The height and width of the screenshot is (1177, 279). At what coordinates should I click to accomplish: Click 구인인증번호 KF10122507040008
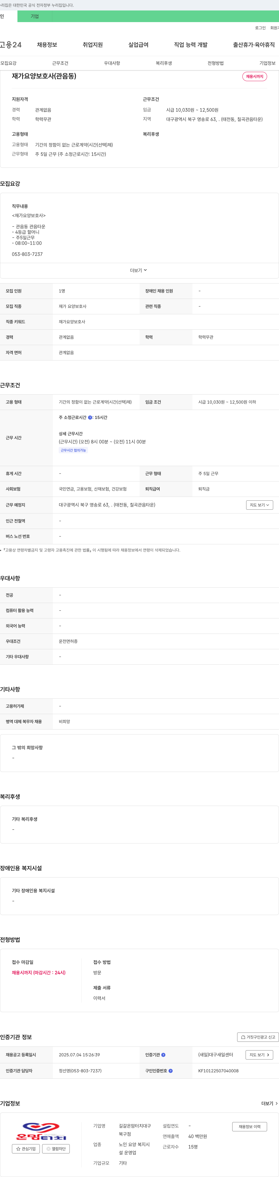click(218, 1071)
